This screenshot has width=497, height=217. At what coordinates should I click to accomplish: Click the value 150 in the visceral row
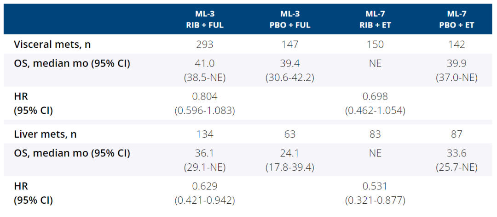[375, 45]
